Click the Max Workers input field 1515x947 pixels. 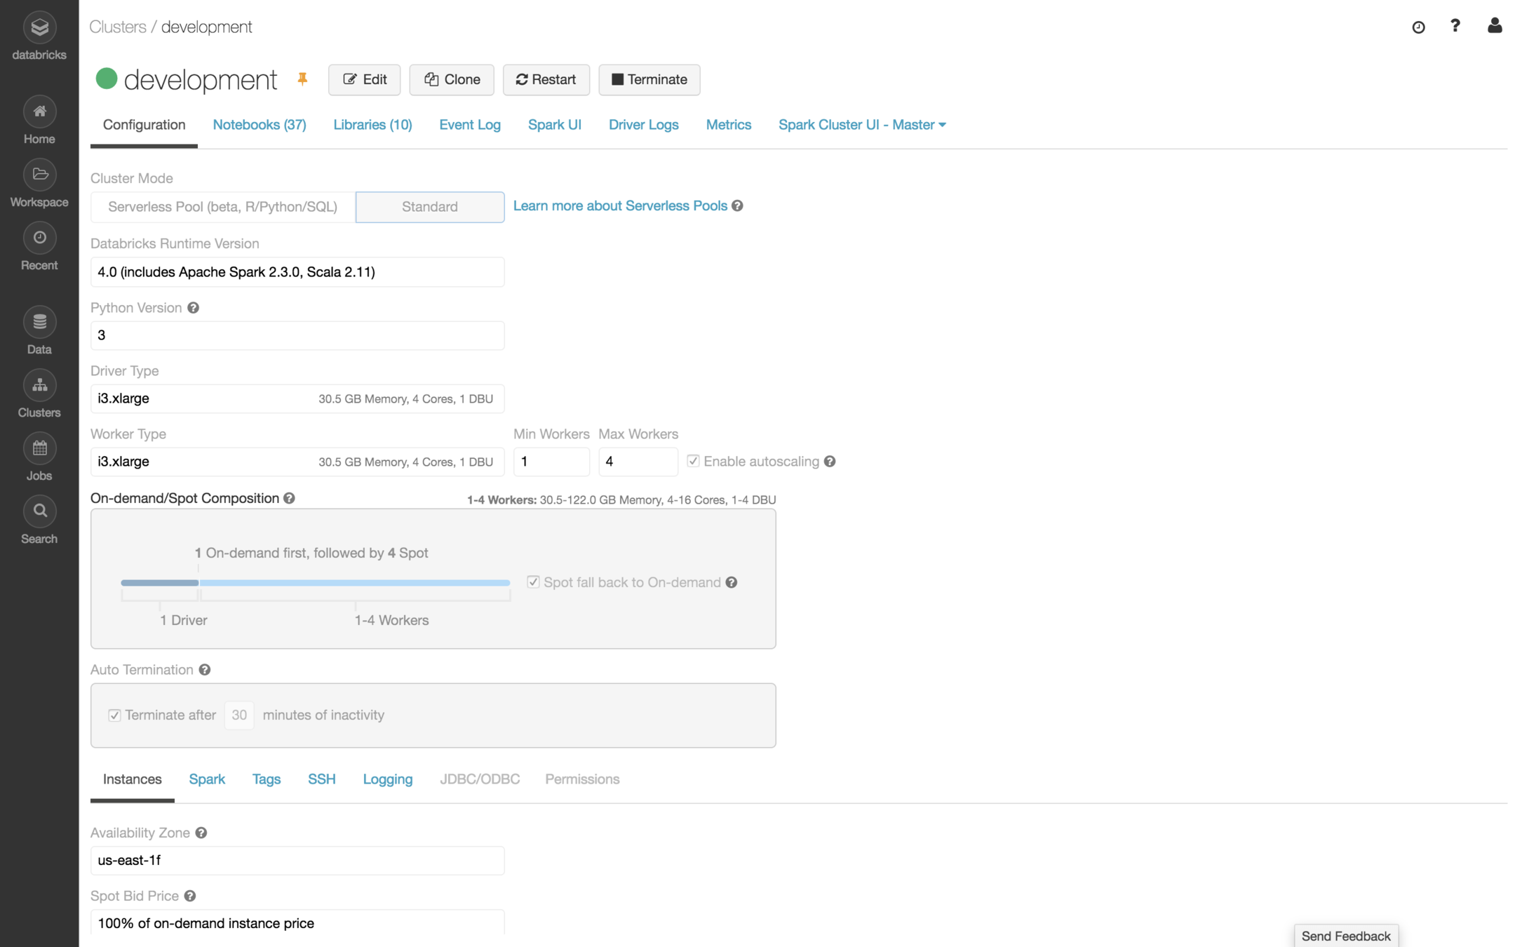tap(637, 462)
